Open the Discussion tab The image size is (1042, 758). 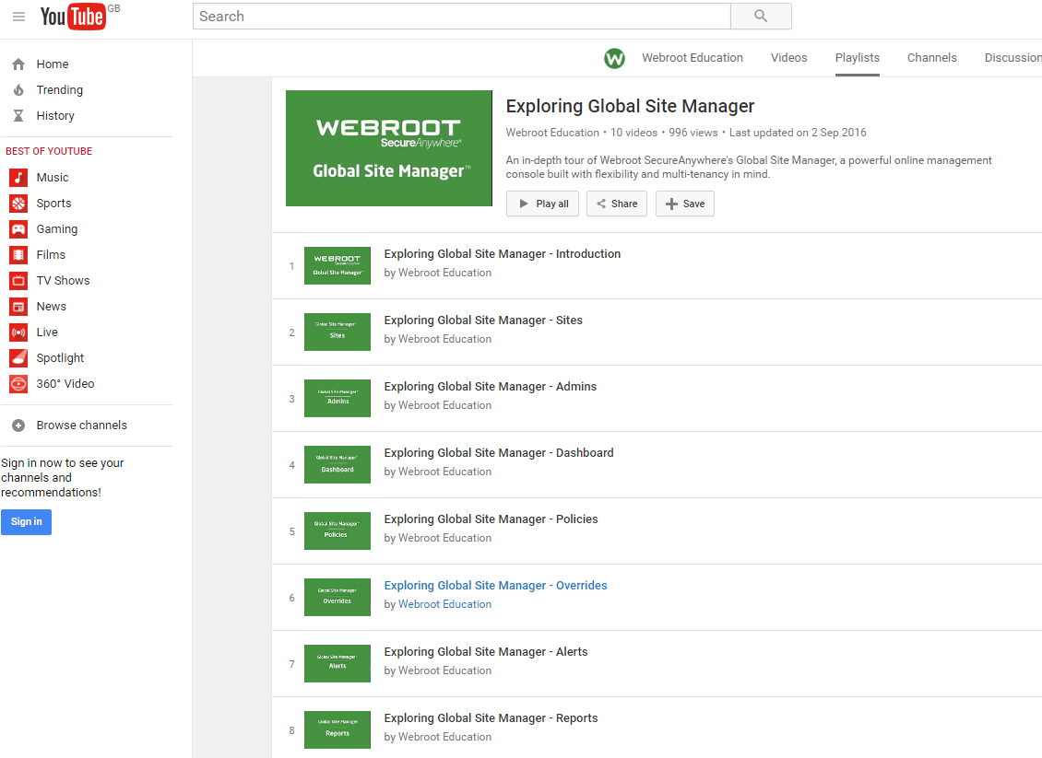(1012, 58)
